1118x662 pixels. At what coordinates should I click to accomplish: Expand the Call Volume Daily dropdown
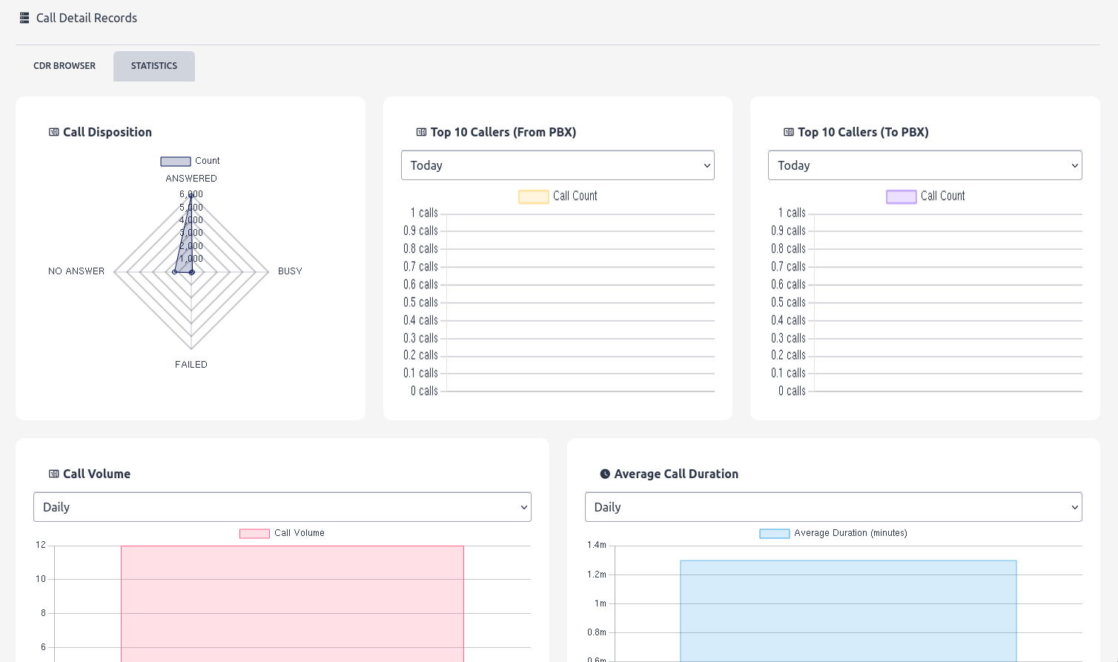pos(282,507)
